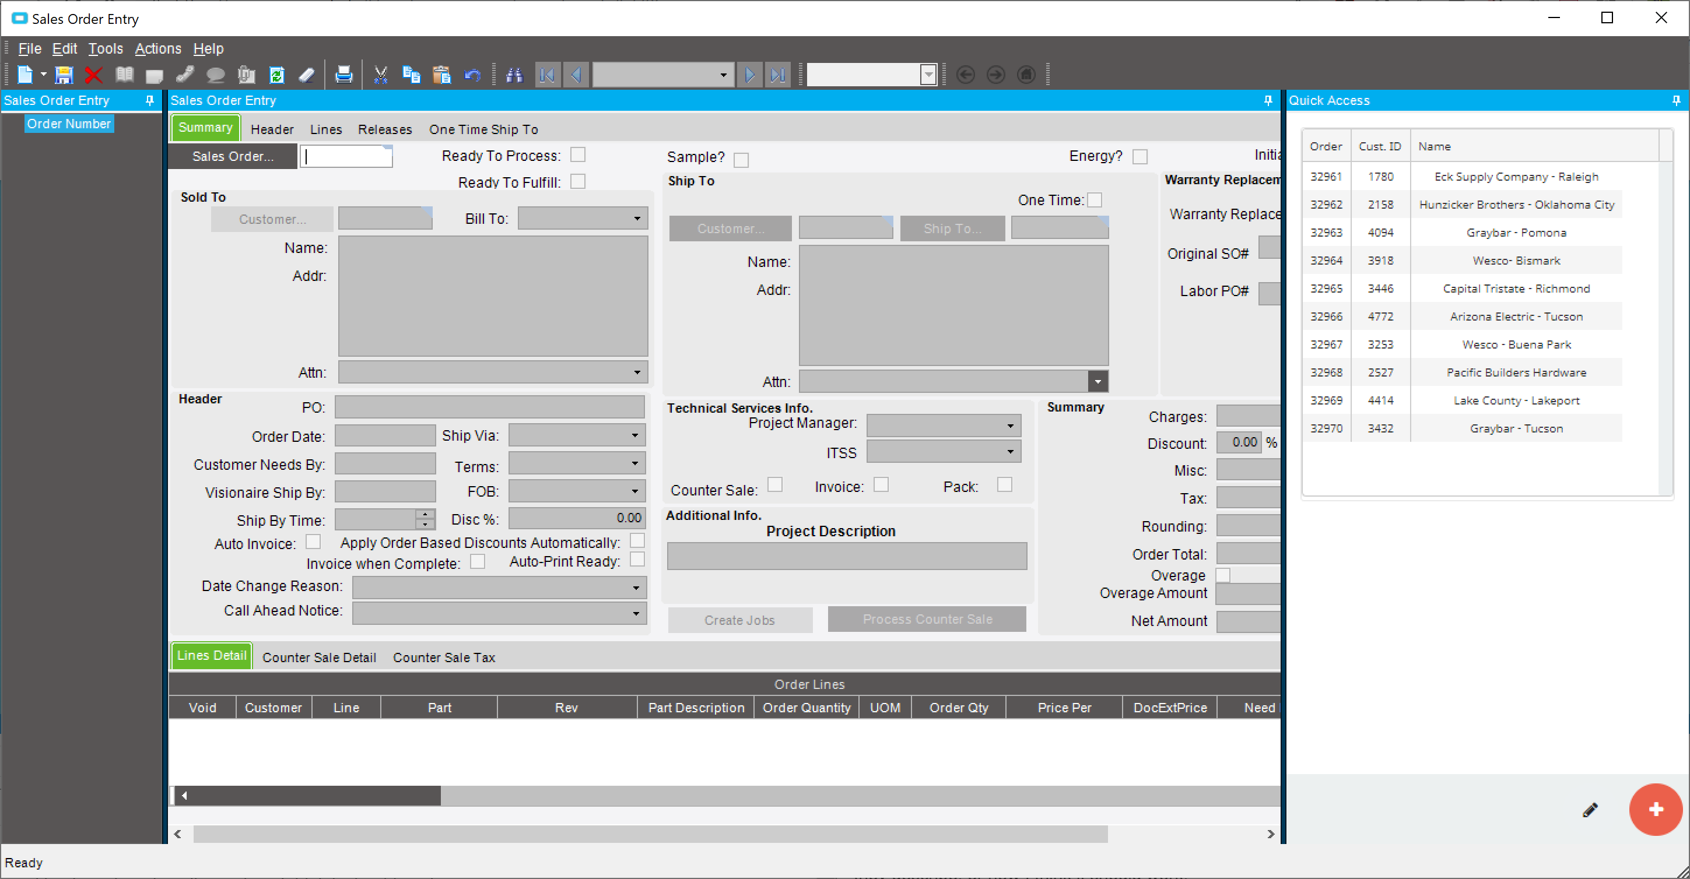The height and width of the screenshot is (879, 1690).
Task: Toggle the Auto Invoice checkbox
Action: (x=314, y=542)
